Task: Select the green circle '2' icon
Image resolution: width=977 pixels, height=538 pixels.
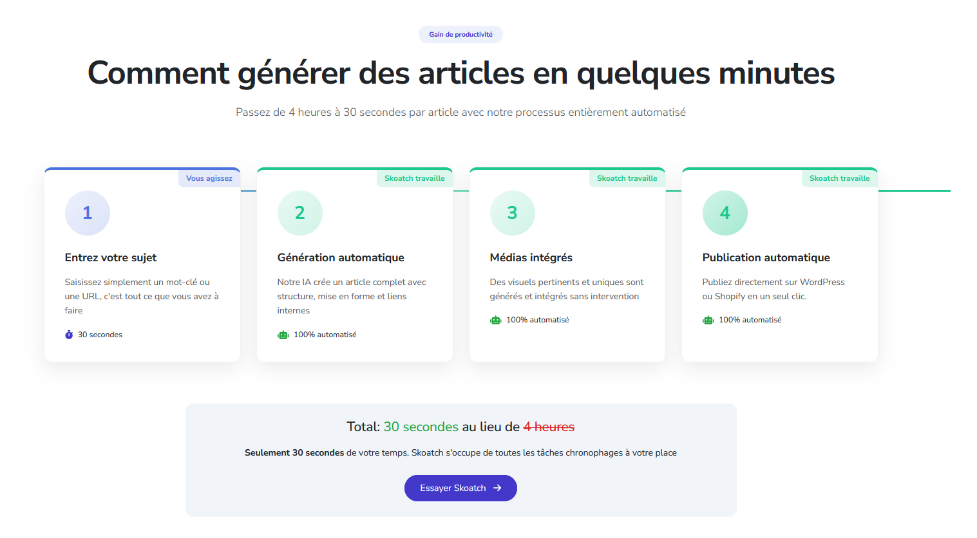Action: pos(299,212)
